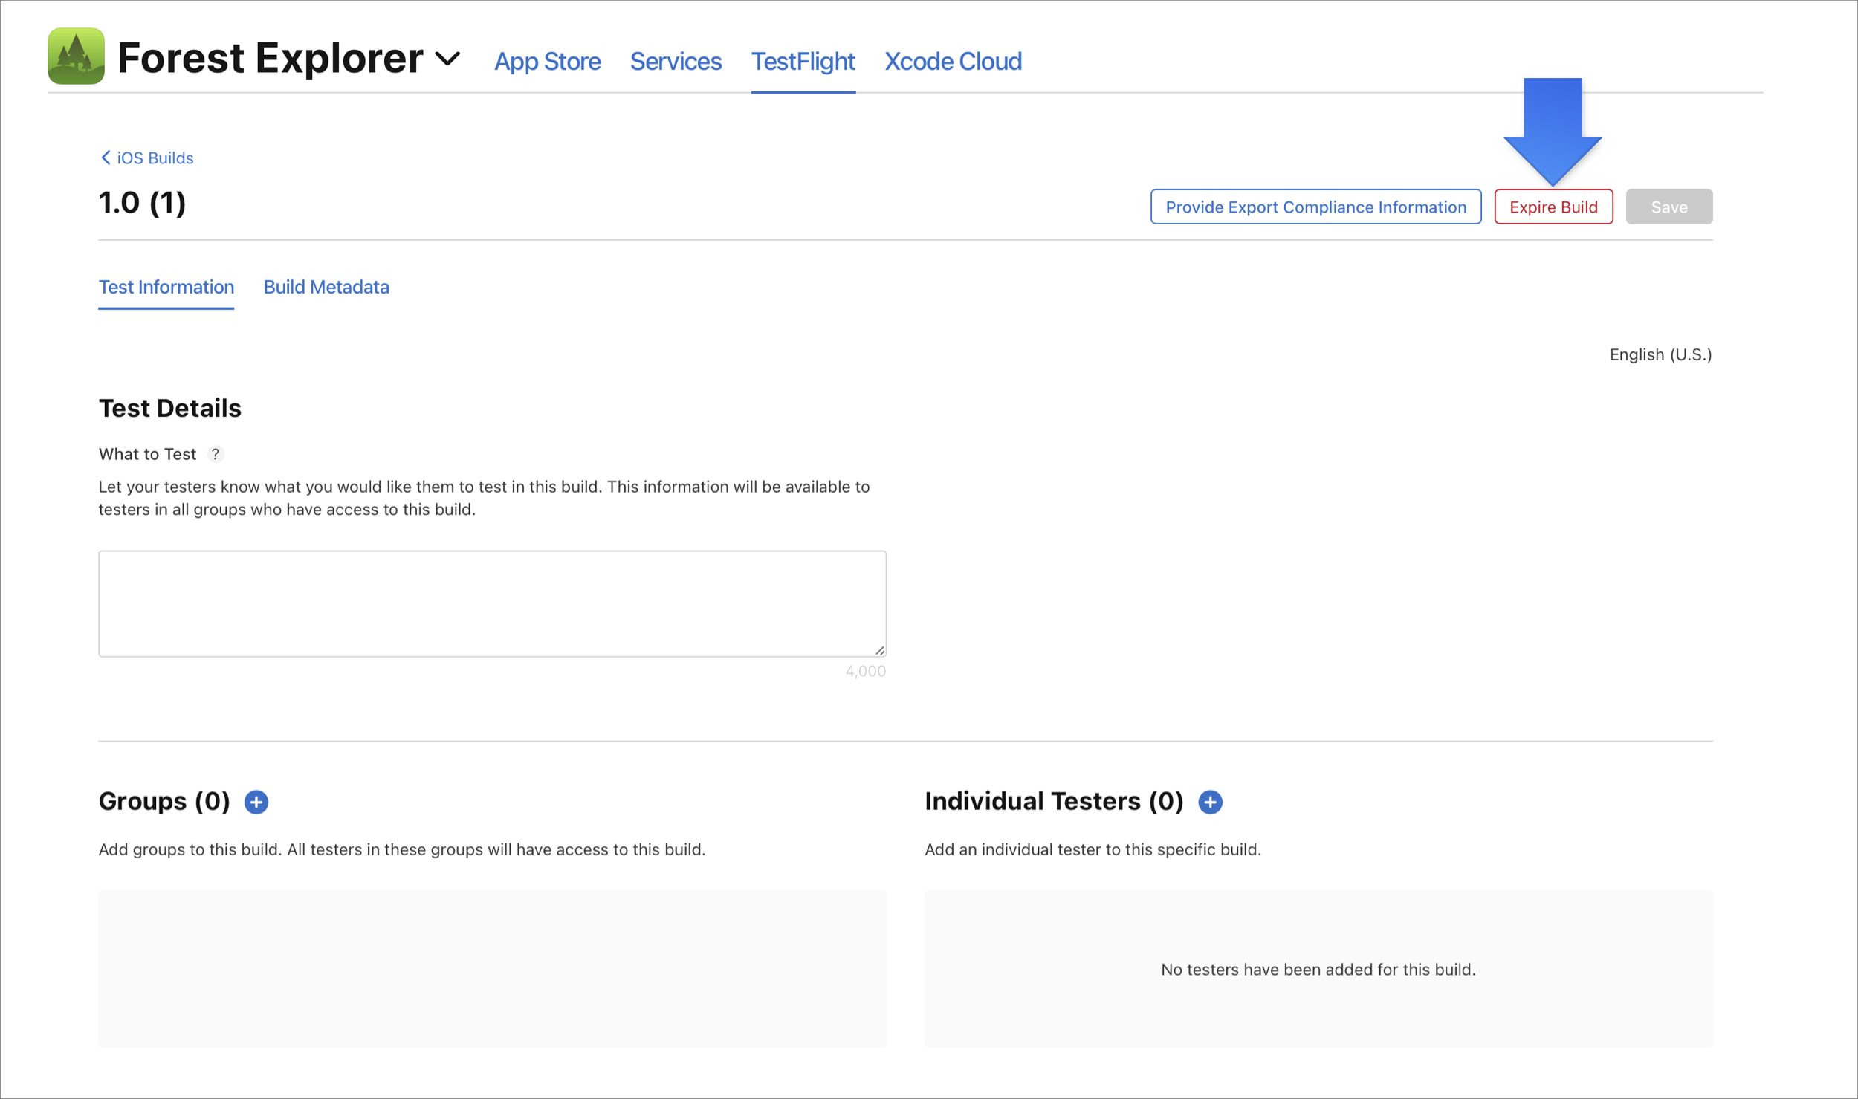Provide Export Compliance Information
Viewport: 1858px width, 1099px height.
click(x=1315, y=207)
